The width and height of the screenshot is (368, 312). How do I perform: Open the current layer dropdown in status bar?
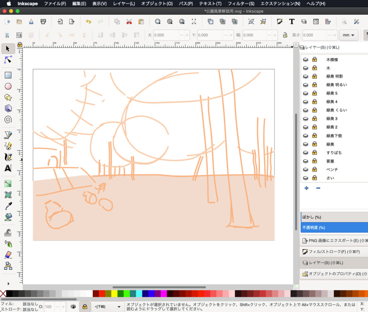point(108,306)
